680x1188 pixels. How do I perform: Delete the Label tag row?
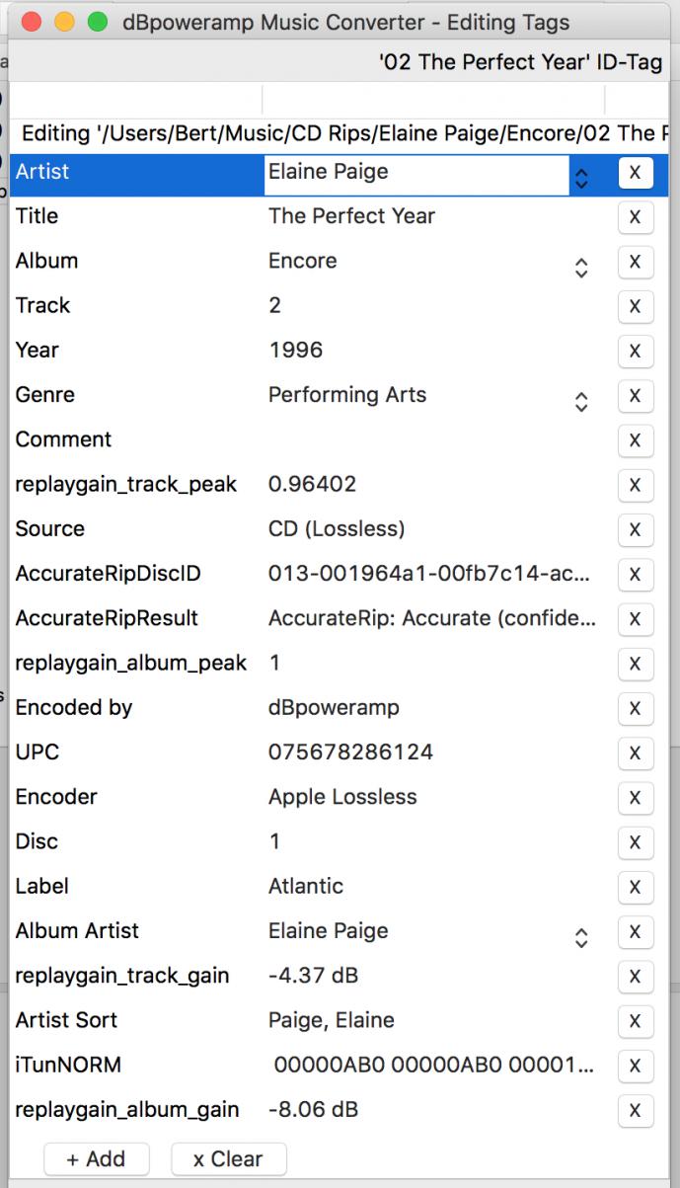(635, 887)
